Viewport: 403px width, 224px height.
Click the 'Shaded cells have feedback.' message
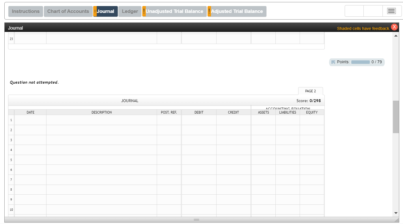[363, 28]
